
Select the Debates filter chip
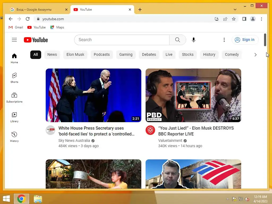coord(149,54)
